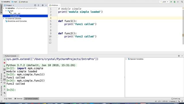Open console help question mark icon

tap(5, 90)
